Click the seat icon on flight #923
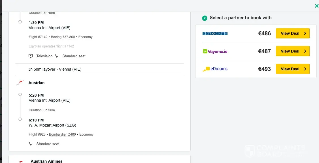 (31, 144)
